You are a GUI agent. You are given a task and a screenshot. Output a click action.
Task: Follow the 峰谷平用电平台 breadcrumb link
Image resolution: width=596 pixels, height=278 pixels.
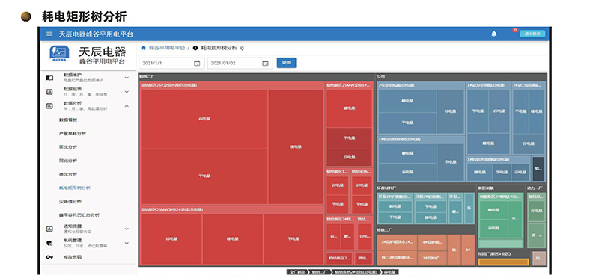pos(167,48)
